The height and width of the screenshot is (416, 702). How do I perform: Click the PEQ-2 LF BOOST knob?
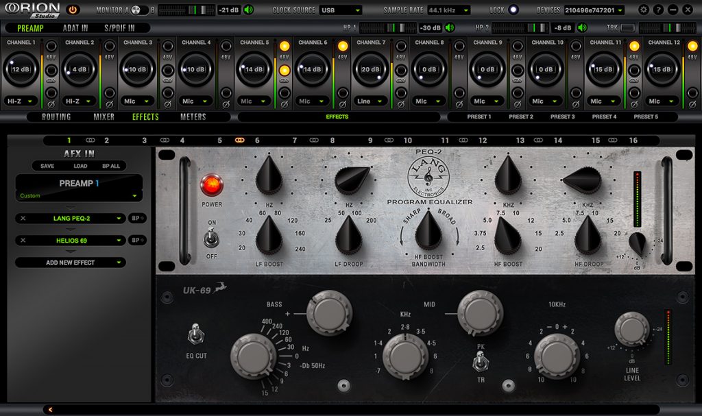(269, 236)
